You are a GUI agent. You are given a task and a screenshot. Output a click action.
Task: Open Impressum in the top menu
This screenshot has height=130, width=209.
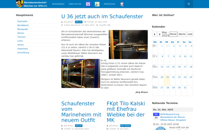(x=109, y=4)
